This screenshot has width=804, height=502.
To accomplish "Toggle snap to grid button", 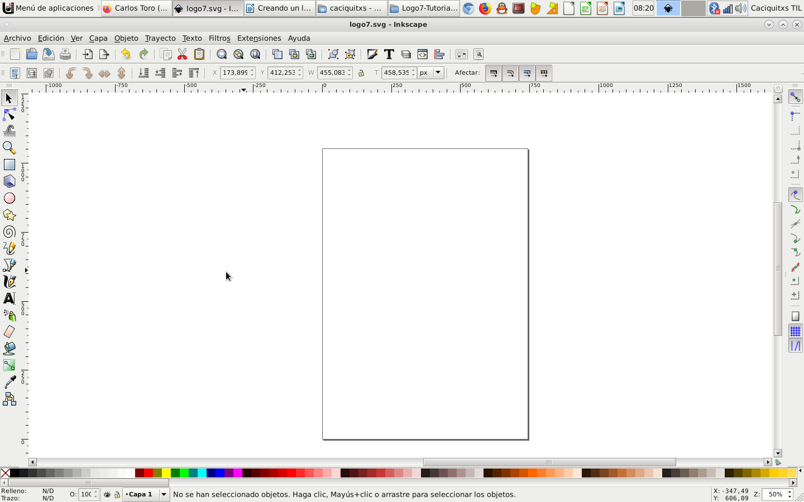I will (795, 331).
